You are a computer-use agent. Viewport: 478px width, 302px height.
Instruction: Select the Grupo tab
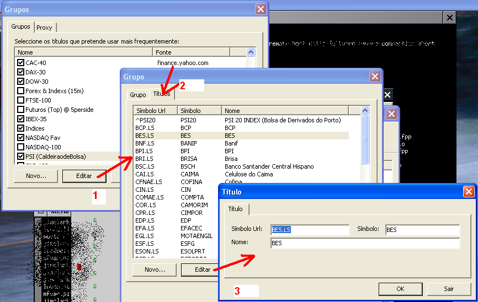tap(138, 95)
